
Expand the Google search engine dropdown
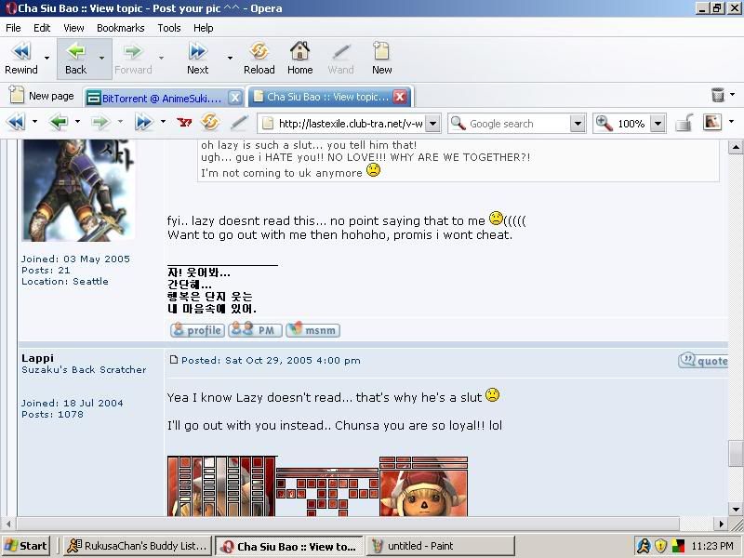(578, 124)
